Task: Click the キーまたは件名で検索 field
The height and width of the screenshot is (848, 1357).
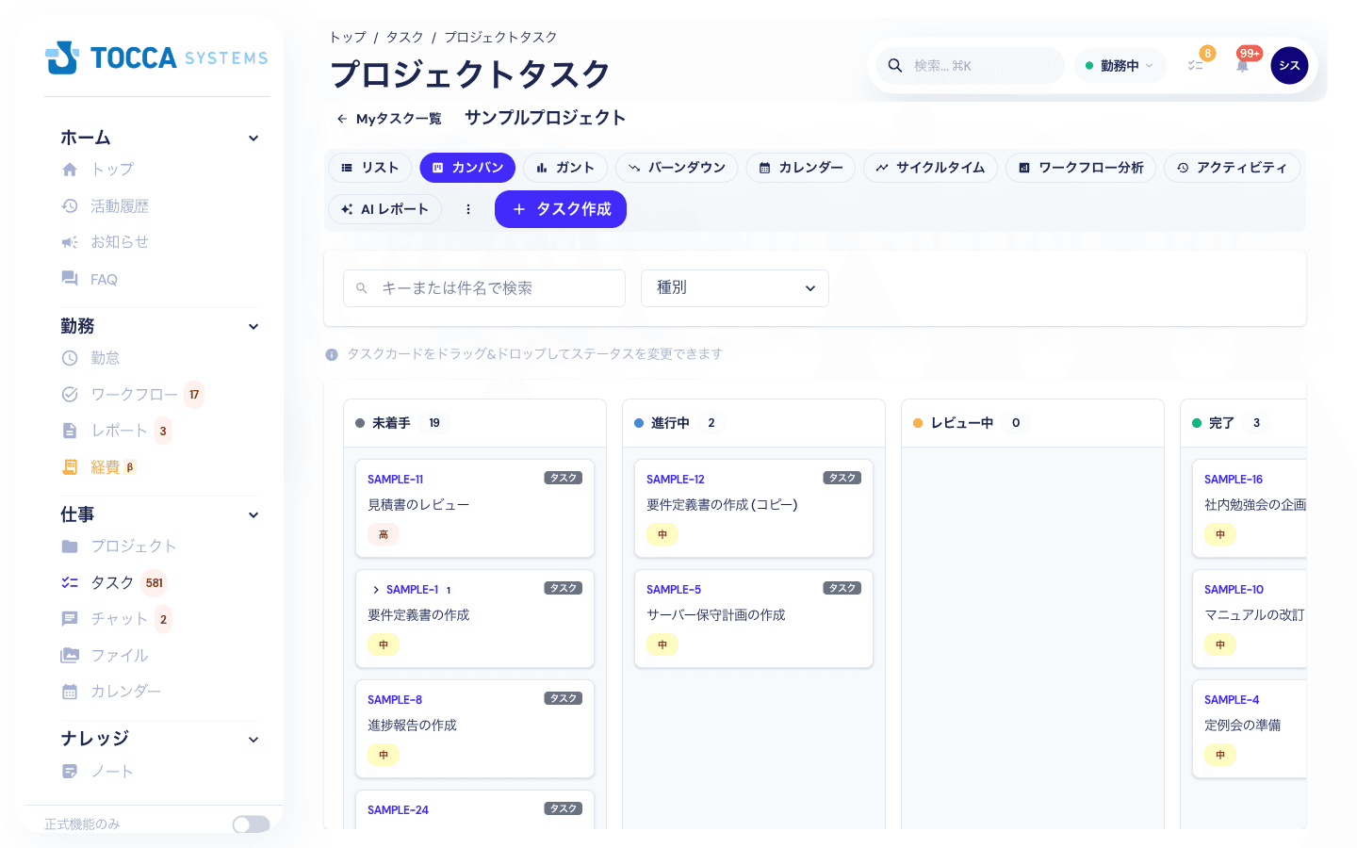Action: (x=484, y=288)
